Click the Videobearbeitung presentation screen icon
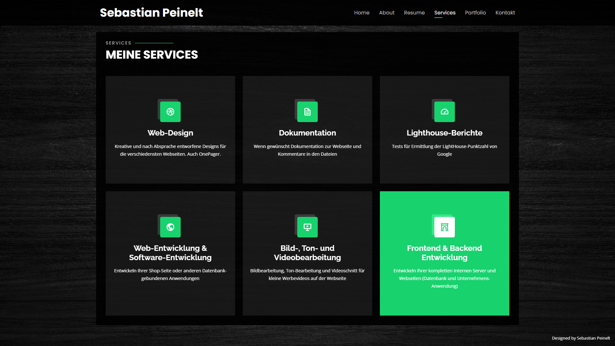 tap(307, 227)
